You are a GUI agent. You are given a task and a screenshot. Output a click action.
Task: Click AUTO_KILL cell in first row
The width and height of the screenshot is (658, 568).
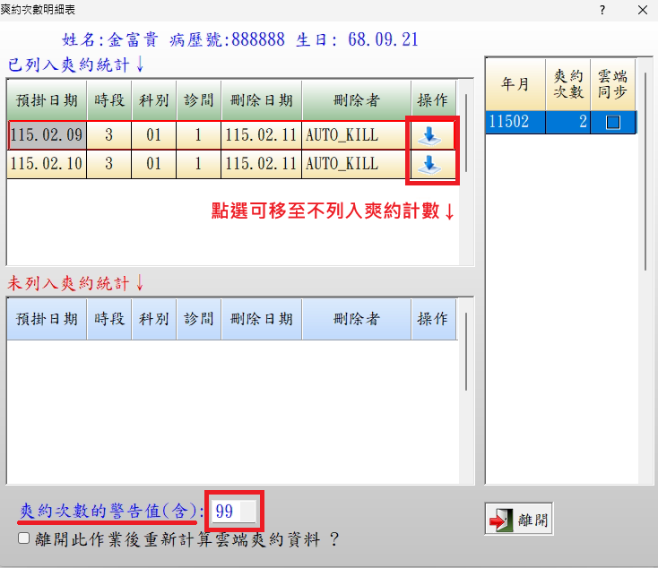point(355,136)
